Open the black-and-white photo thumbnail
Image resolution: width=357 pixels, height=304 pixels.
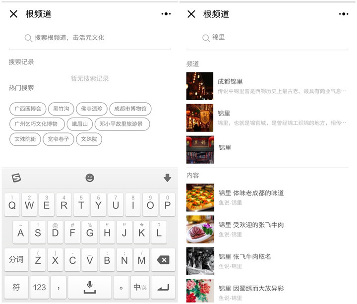point(200,261)
